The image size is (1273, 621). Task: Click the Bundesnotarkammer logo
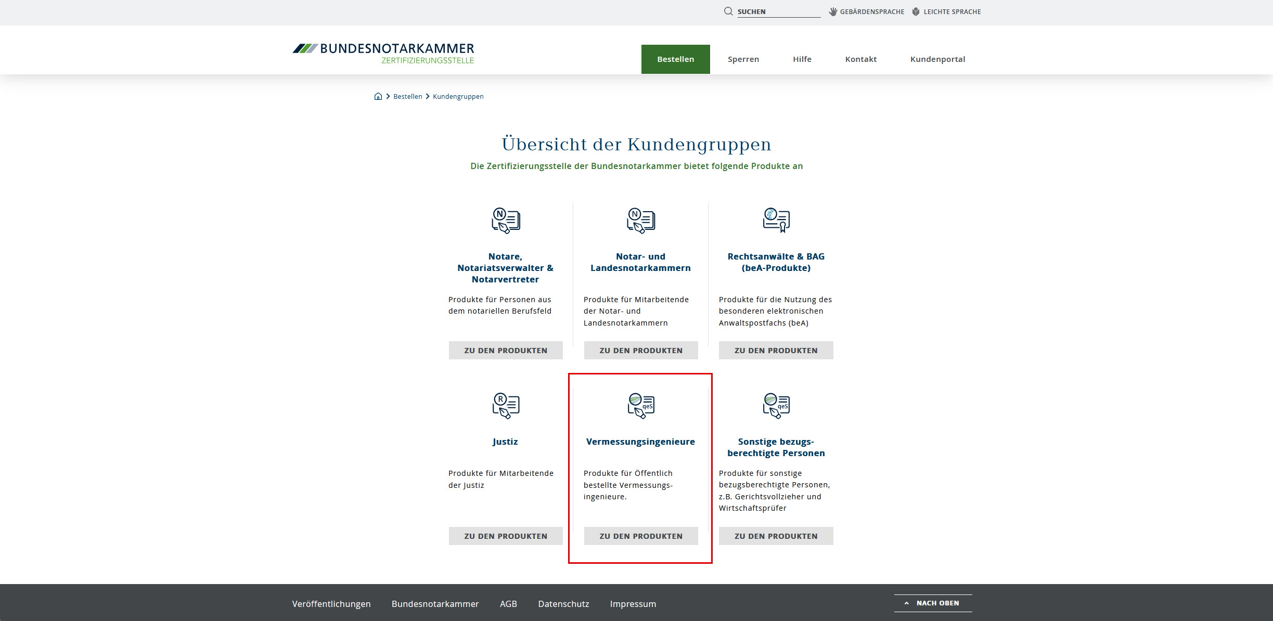[x=383, y=53]
